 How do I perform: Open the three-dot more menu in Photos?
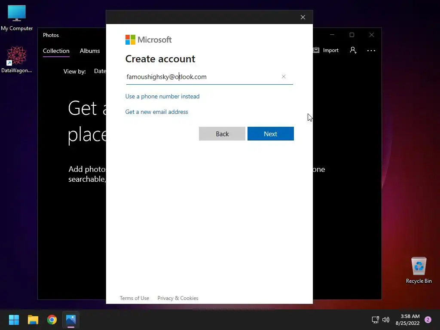[371, 51]
